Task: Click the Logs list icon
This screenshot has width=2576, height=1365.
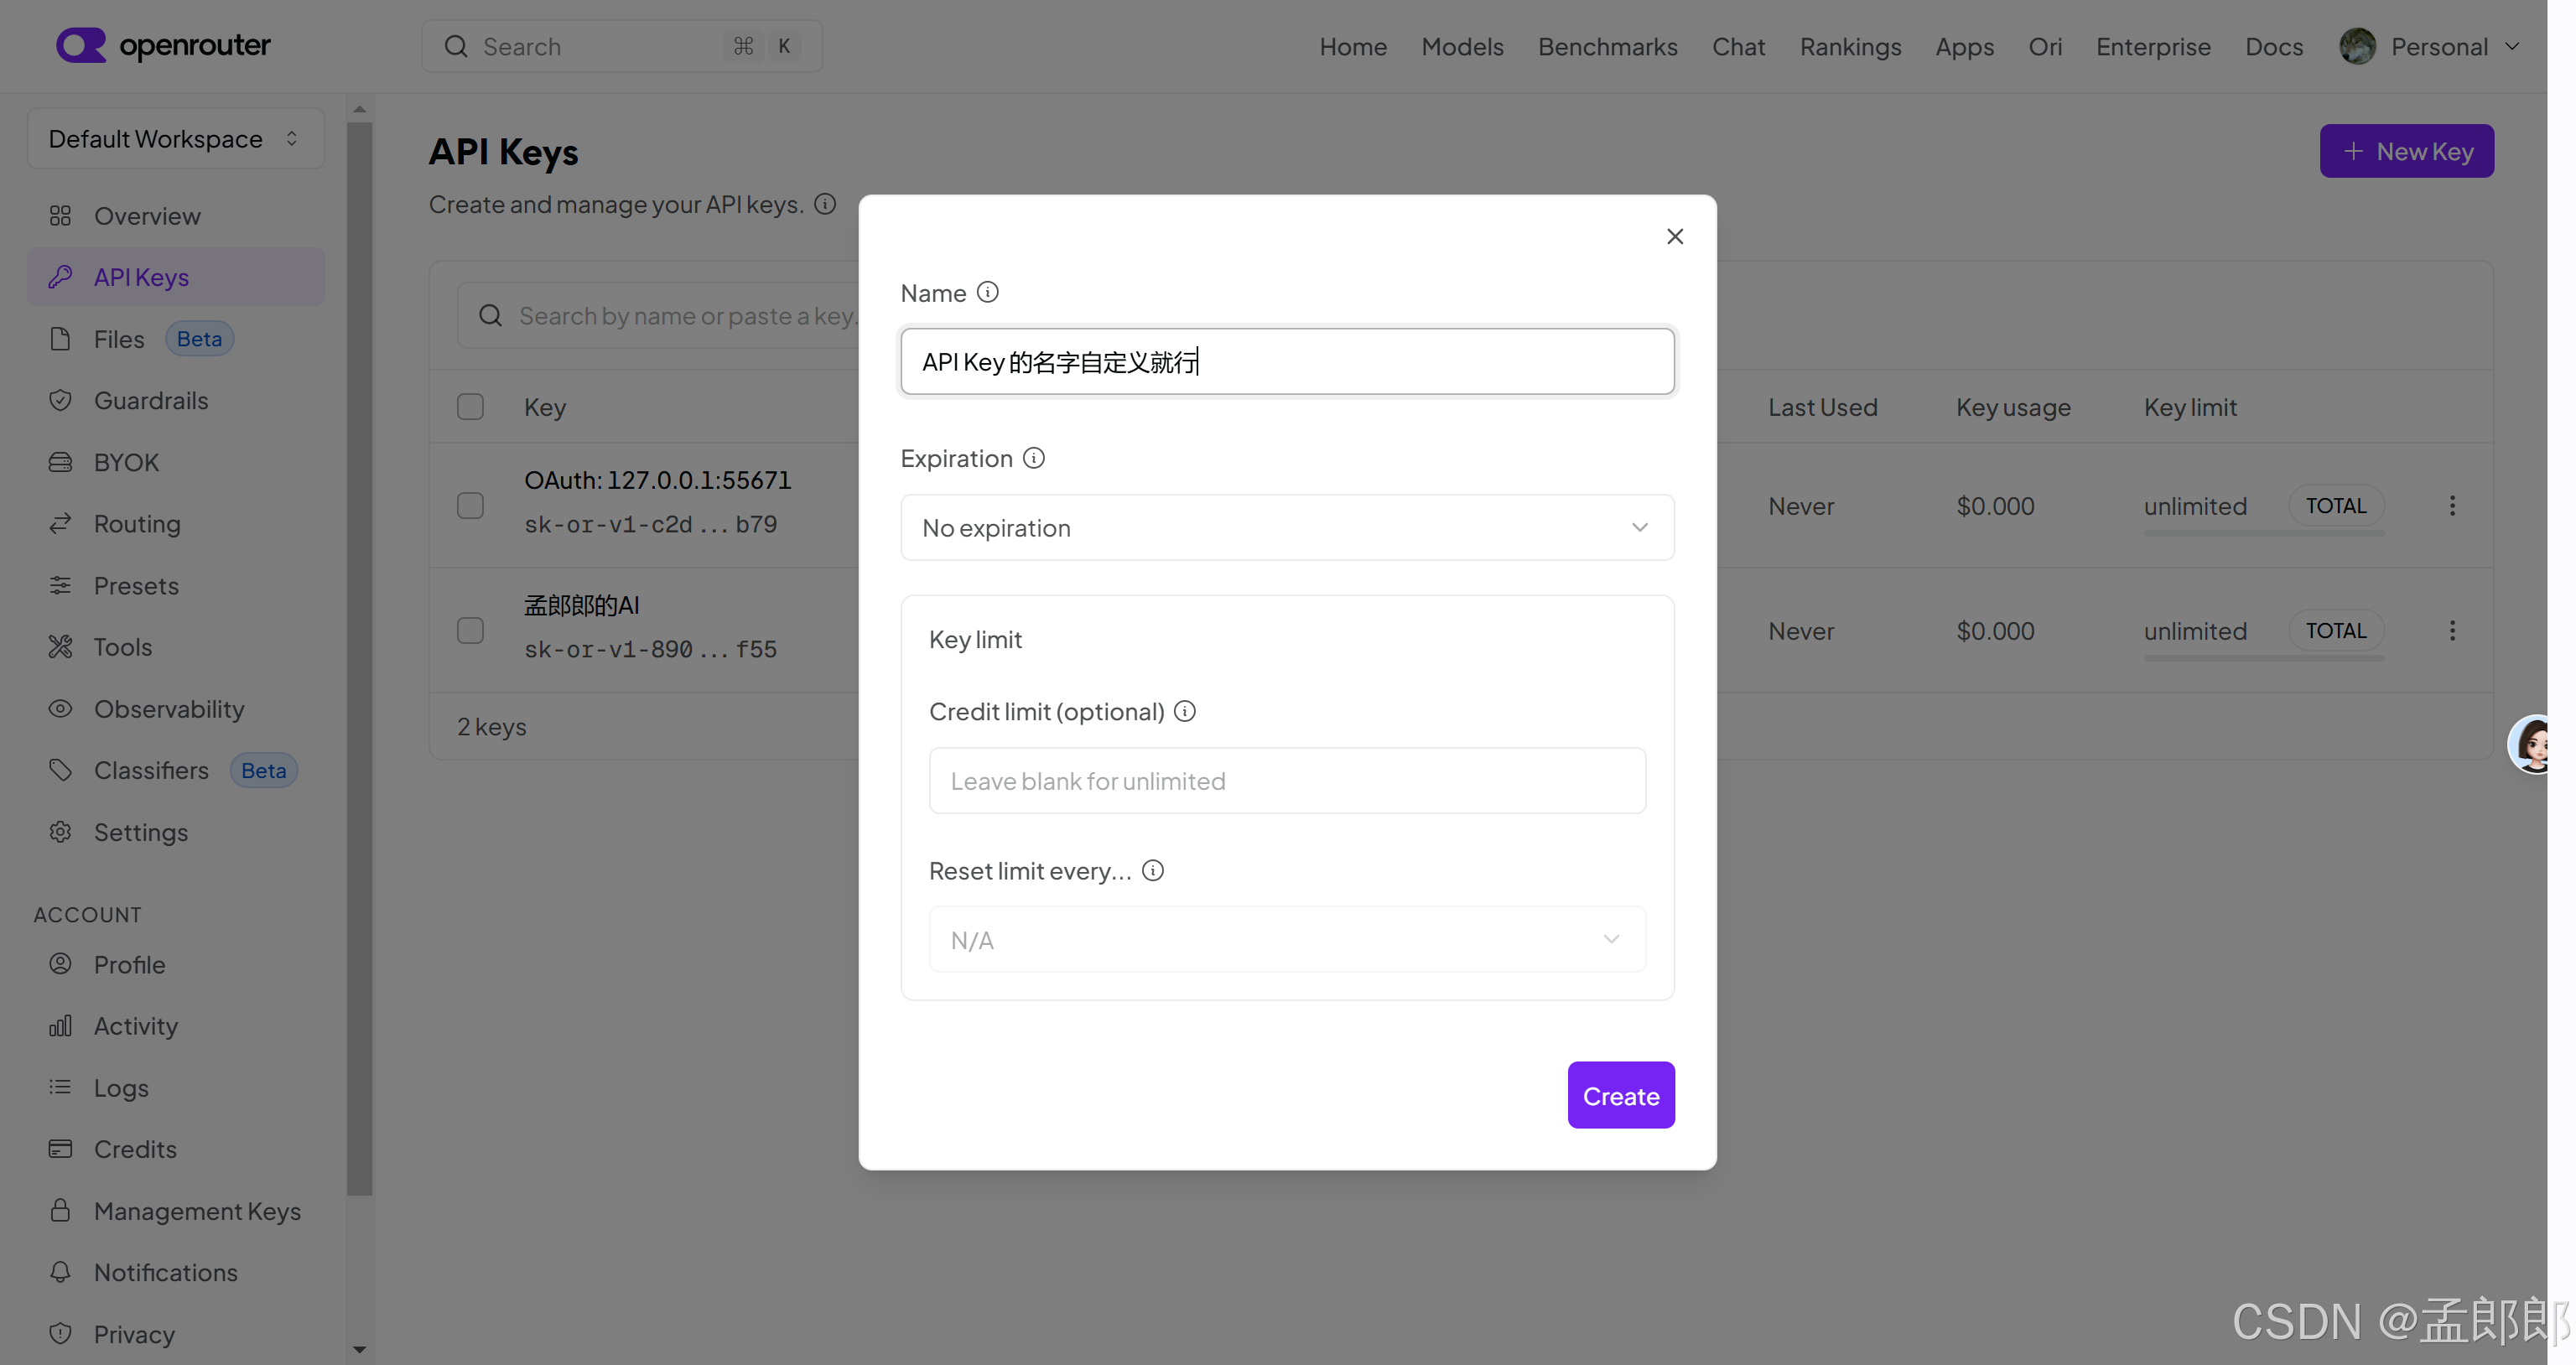Action: pos(60,1087)
